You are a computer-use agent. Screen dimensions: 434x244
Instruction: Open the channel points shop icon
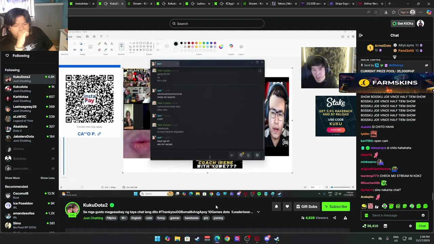point(385,226)
